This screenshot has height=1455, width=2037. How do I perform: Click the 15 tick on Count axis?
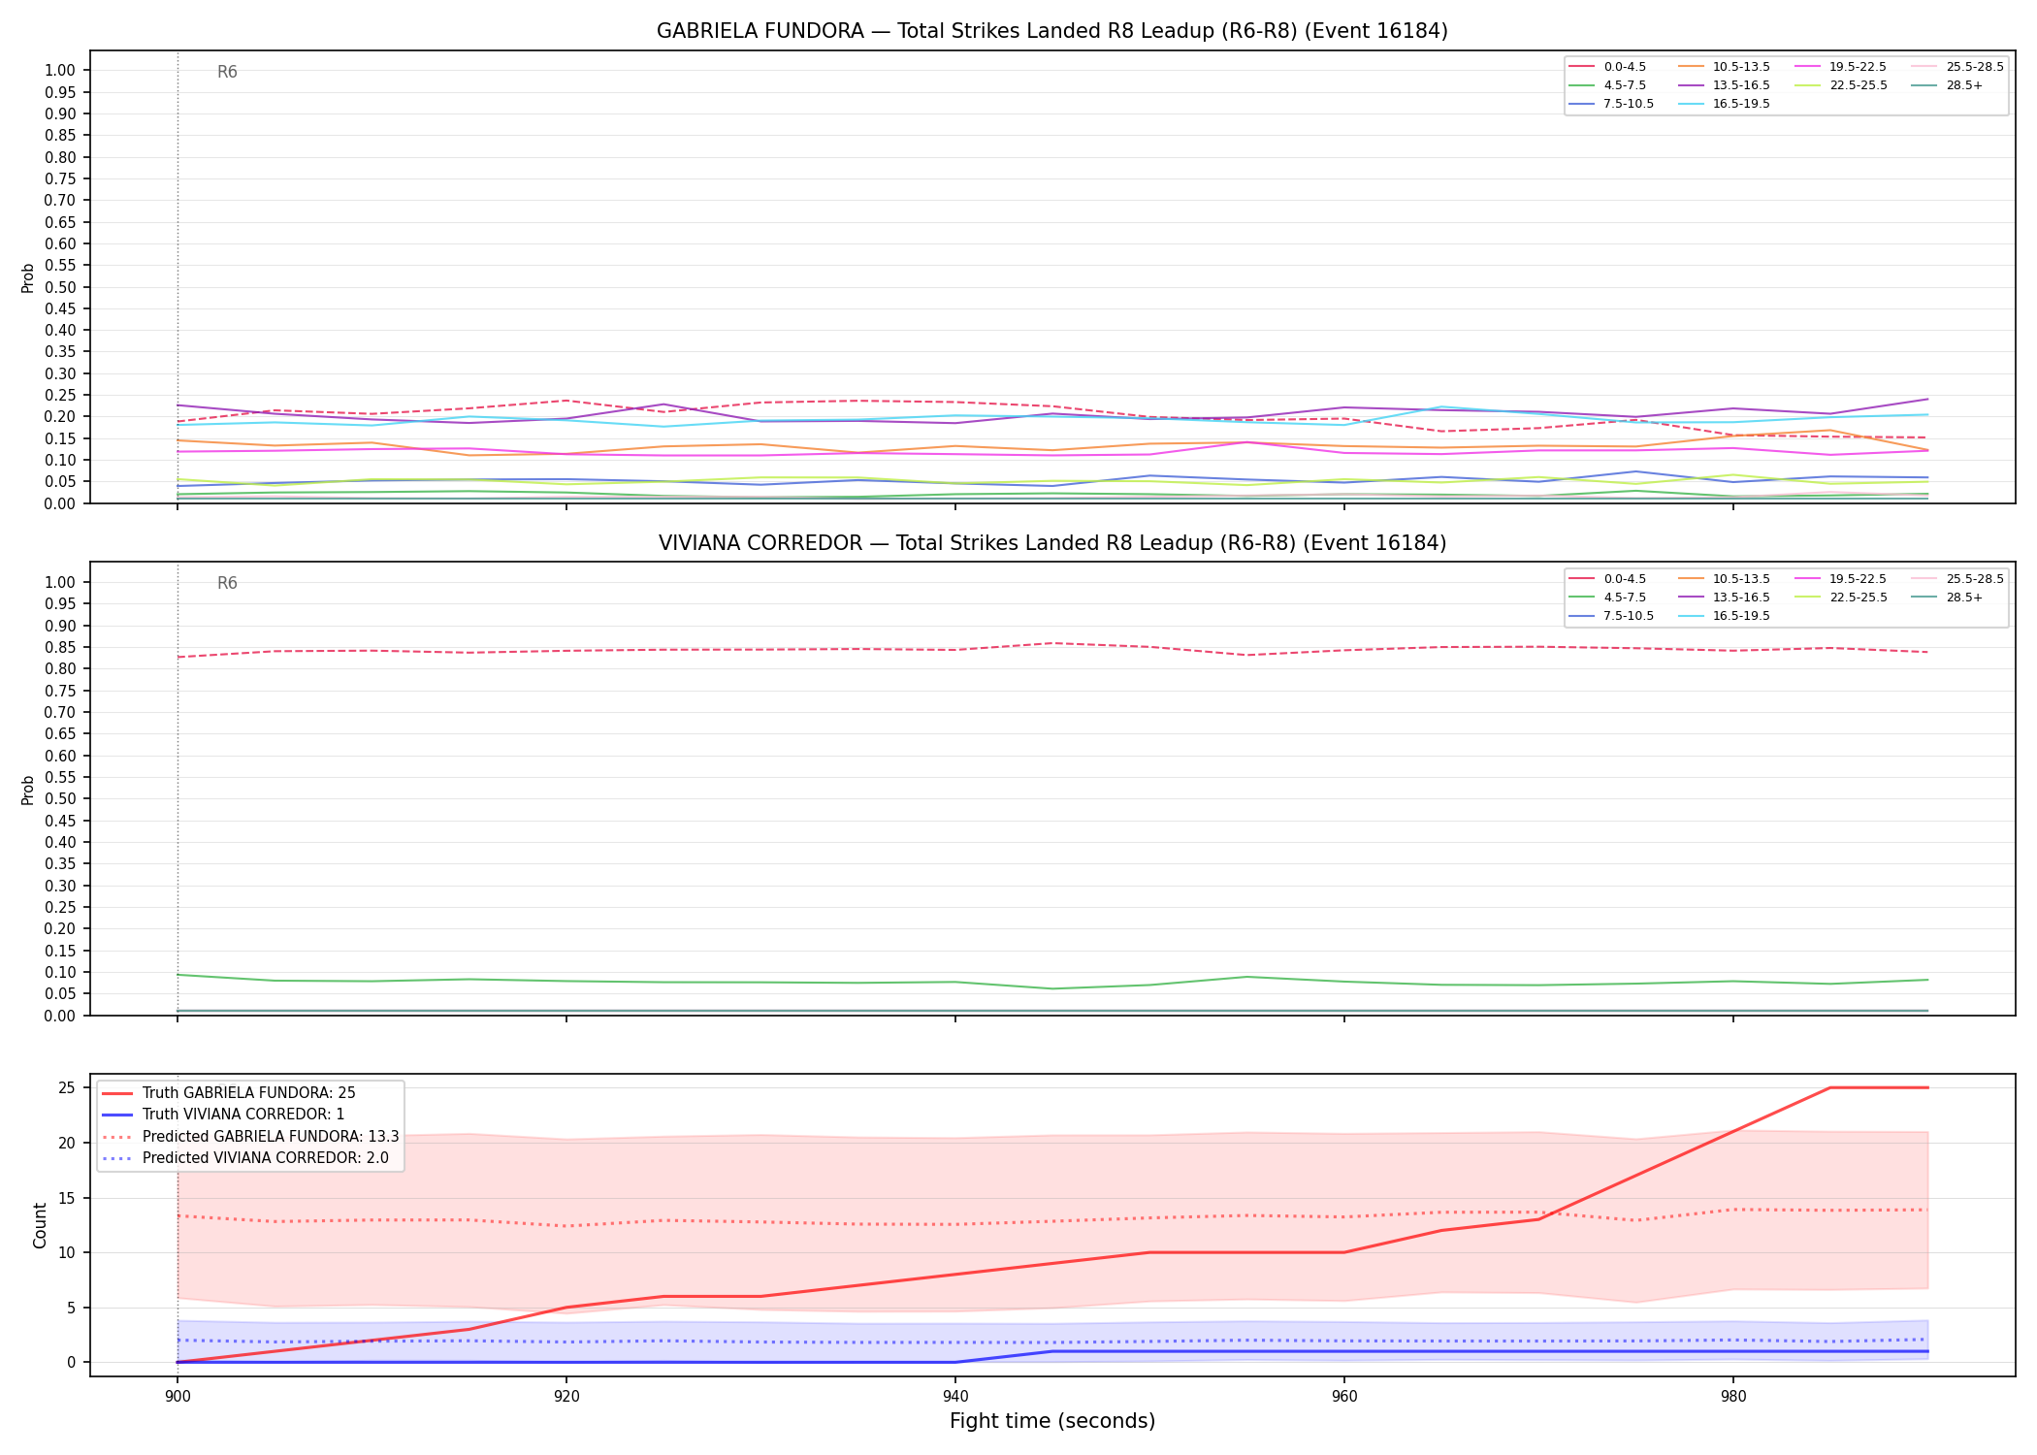pos(67,1198)
